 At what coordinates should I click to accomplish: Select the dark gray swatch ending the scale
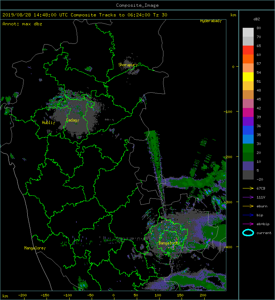(248, 175)
